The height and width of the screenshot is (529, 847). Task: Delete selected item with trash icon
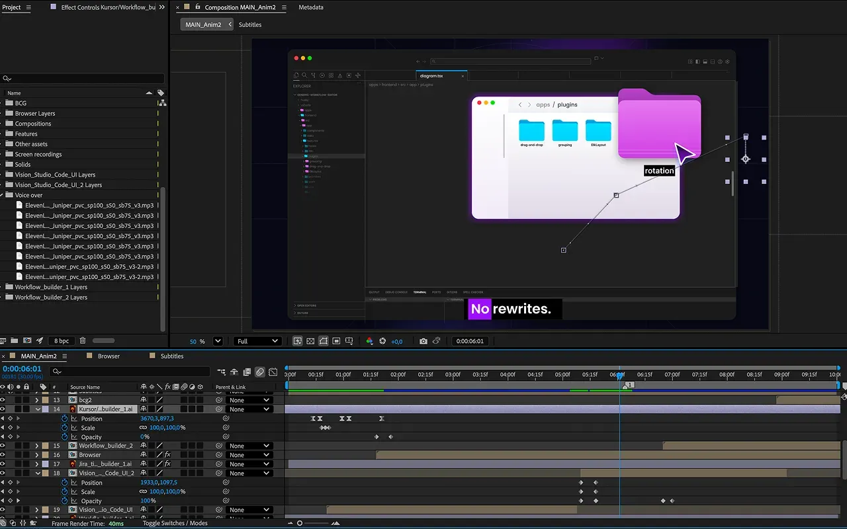83,341
